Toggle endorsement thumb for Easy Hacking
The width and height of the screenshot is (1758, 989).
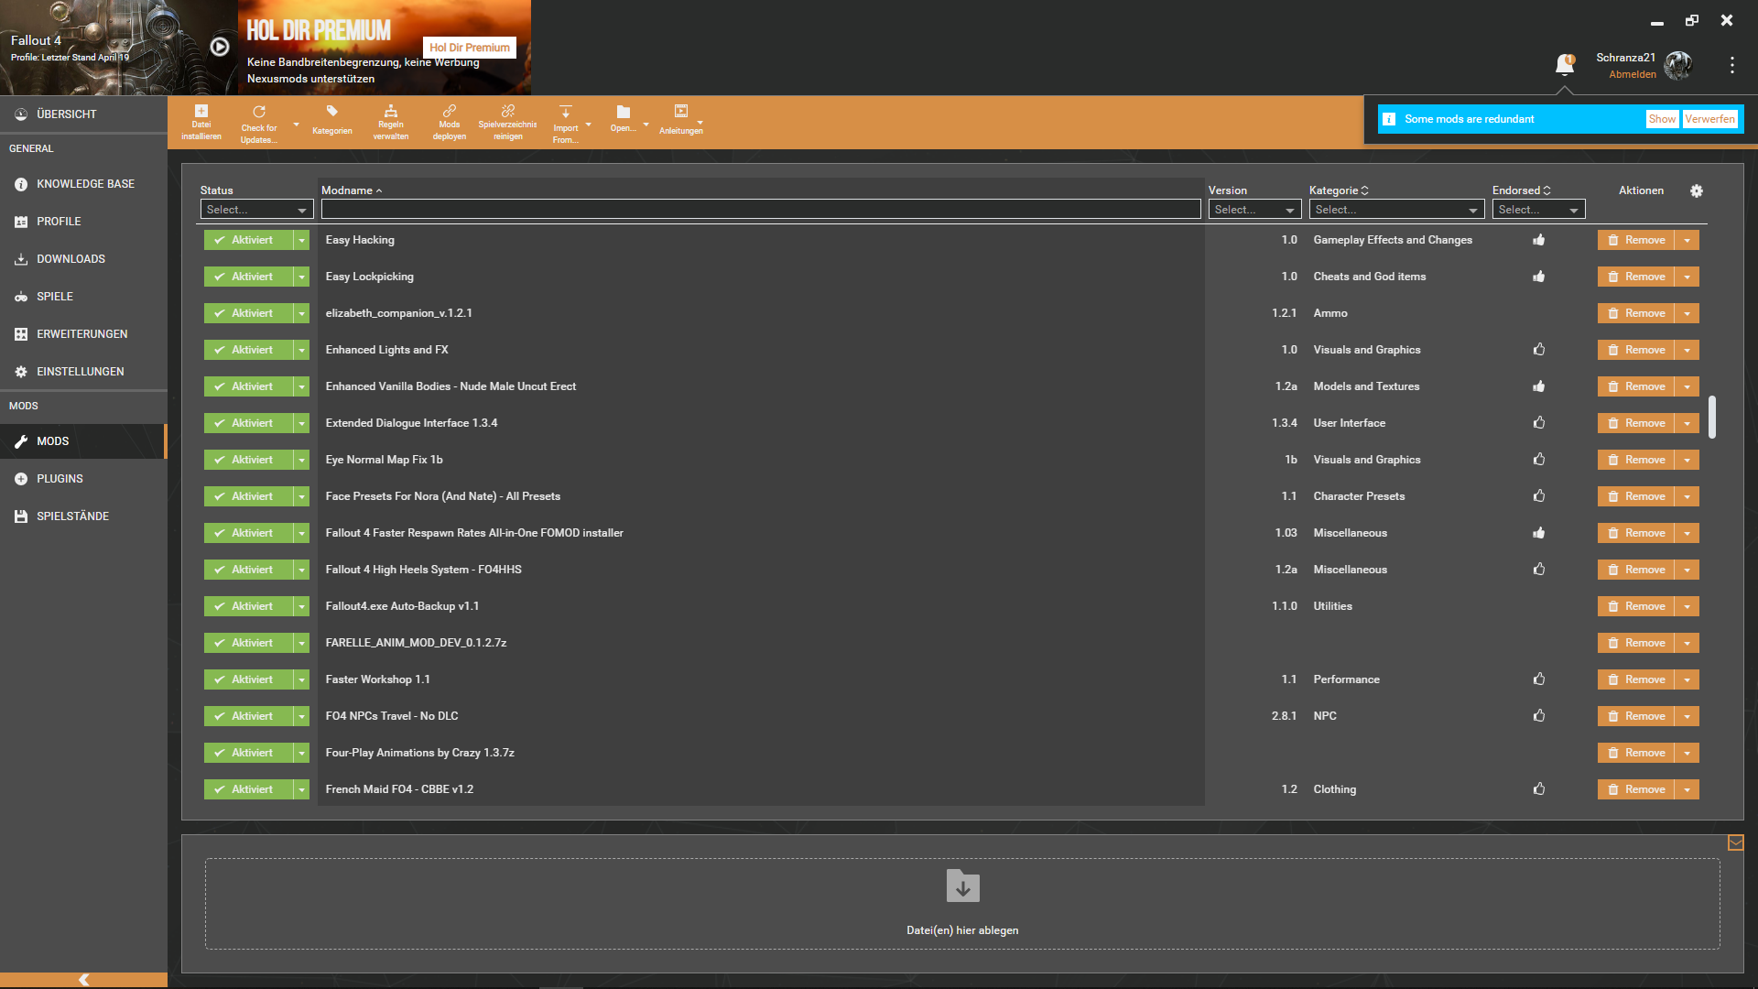coord(1539,239)
